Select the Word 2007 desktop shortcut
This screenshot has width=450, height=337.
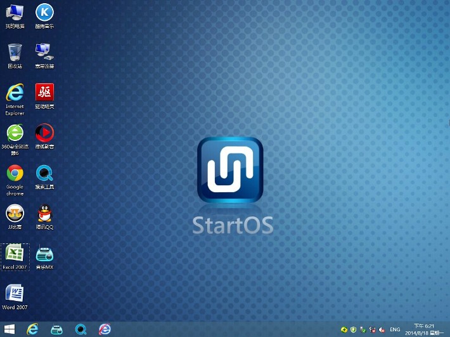tap(15, 297)
